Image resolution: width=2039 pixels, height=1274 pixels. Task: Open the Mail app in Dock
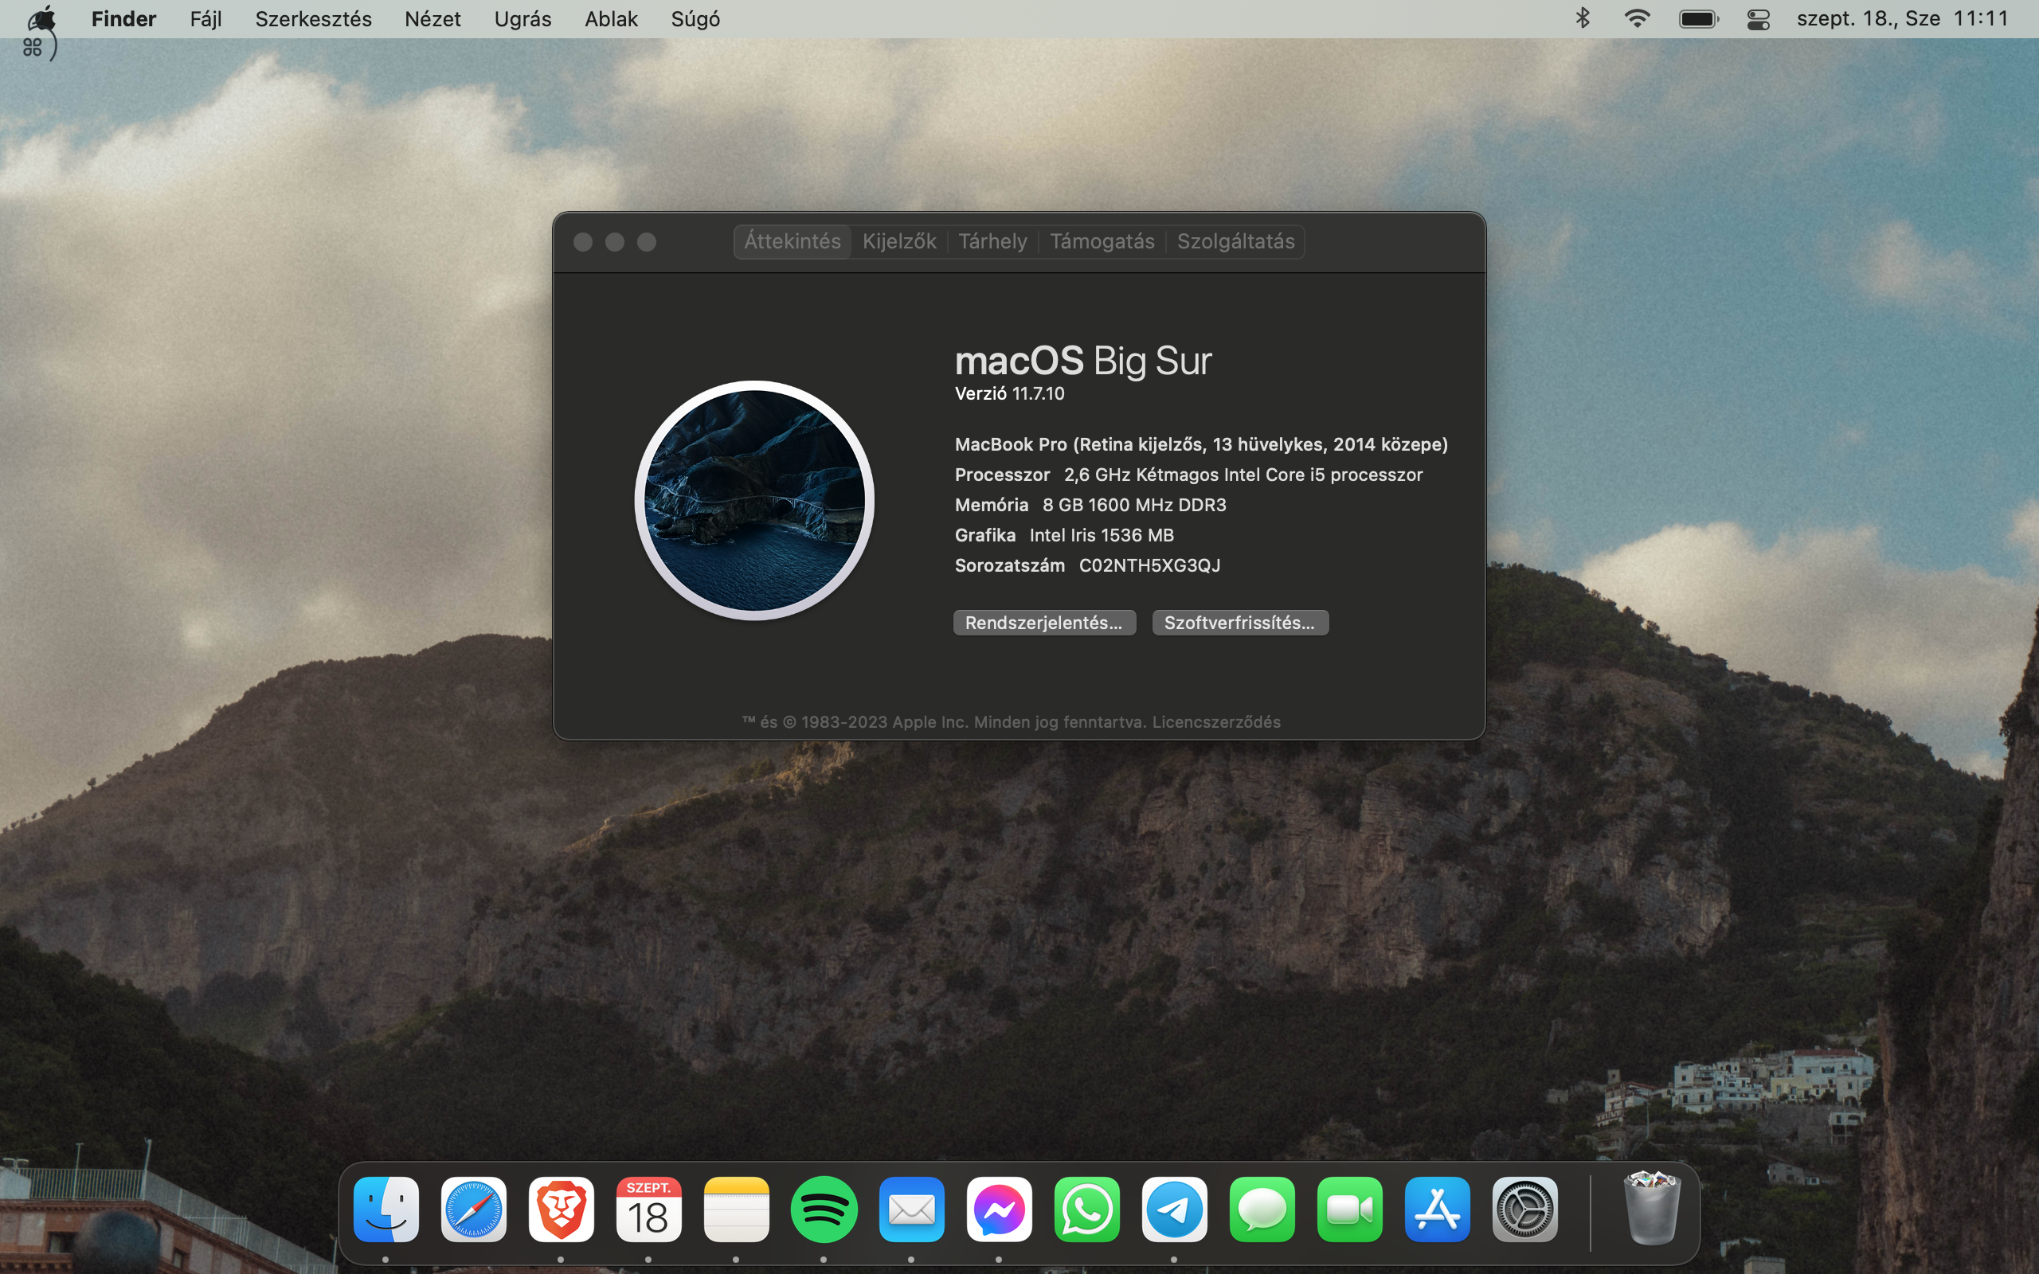coord(912,1210)
